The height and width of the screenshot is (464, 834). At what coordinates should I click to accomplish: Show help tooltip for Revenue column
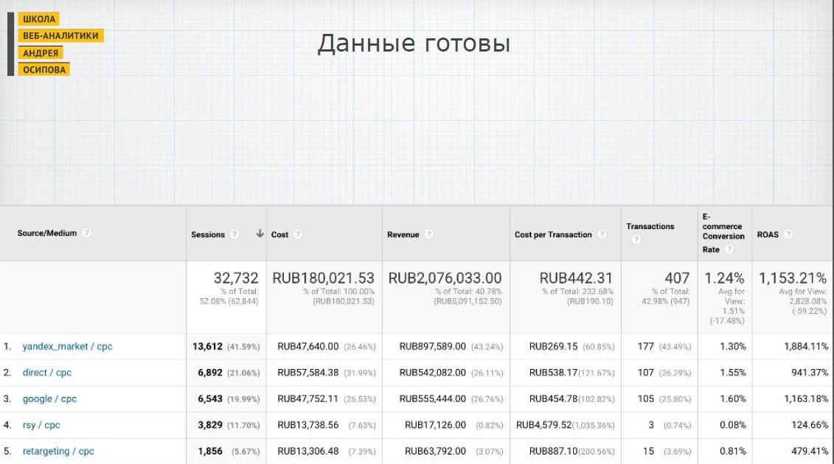point(428,234)
